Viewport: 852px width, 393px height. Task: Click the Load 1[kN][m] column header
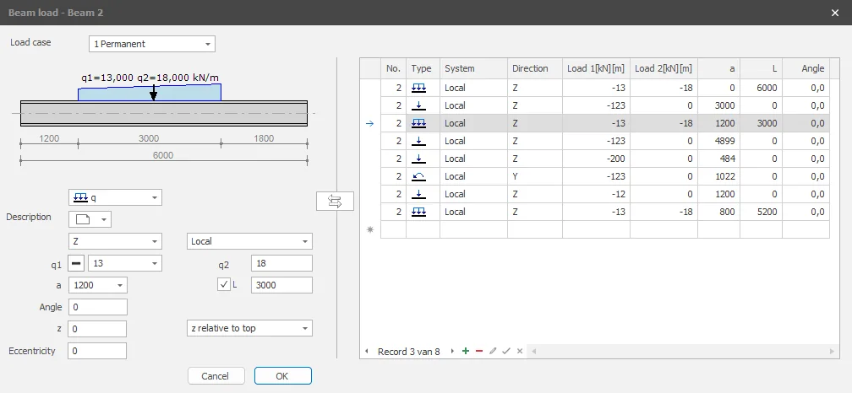tap(596, 68)
